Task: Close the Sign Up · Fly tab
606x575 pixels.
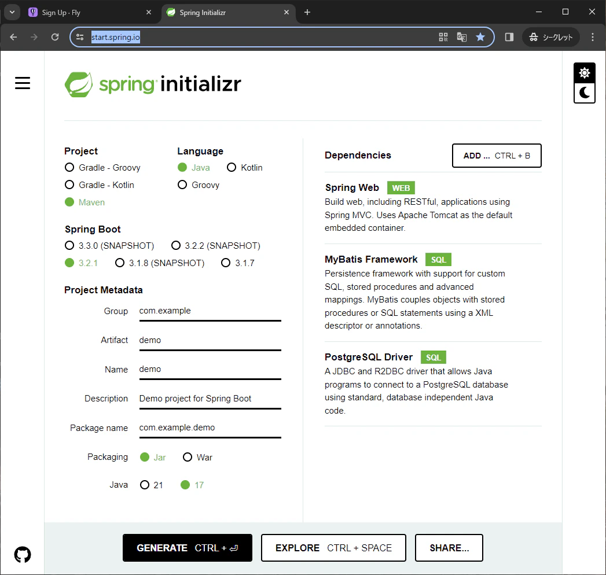Action: [x=149, y=12]
